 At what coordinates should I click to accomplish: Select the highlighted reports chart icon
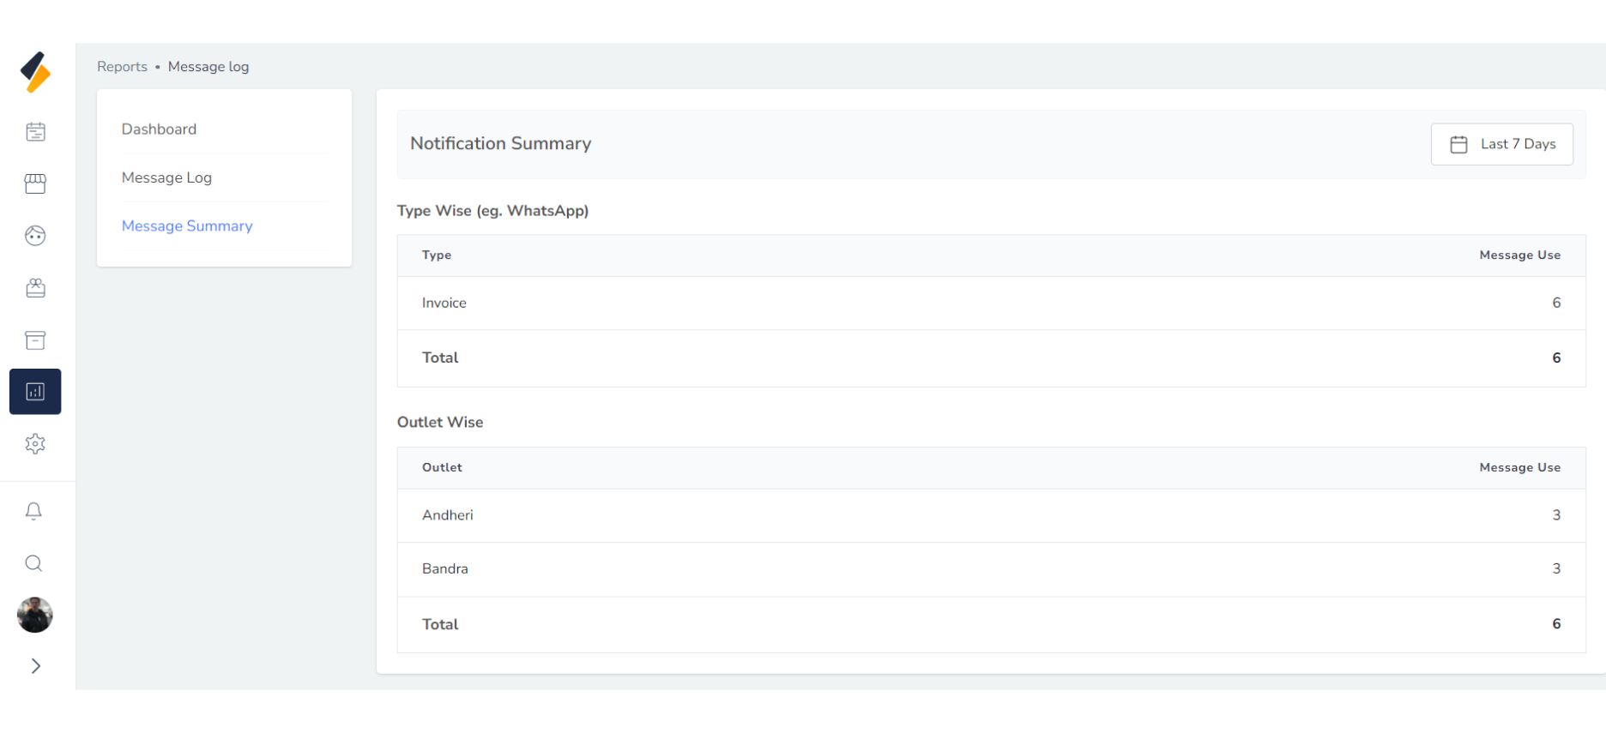(x=35, y=392)
